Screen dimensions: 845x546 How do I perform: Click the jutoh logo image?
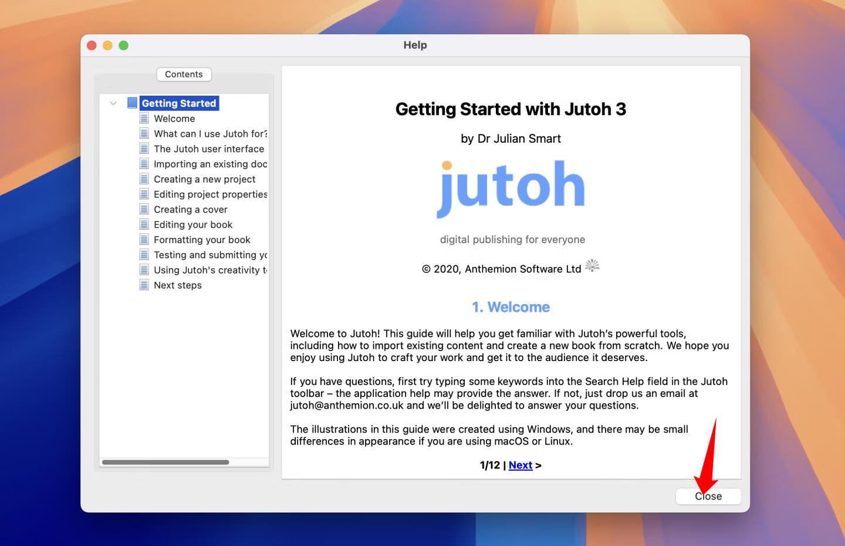coord(511,188)
